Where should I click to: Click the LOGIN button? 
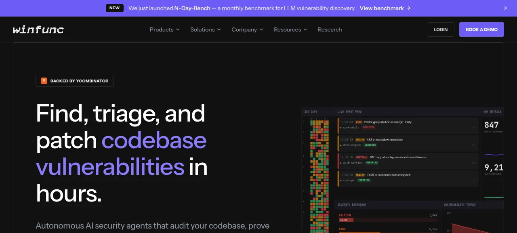(441, 29)
